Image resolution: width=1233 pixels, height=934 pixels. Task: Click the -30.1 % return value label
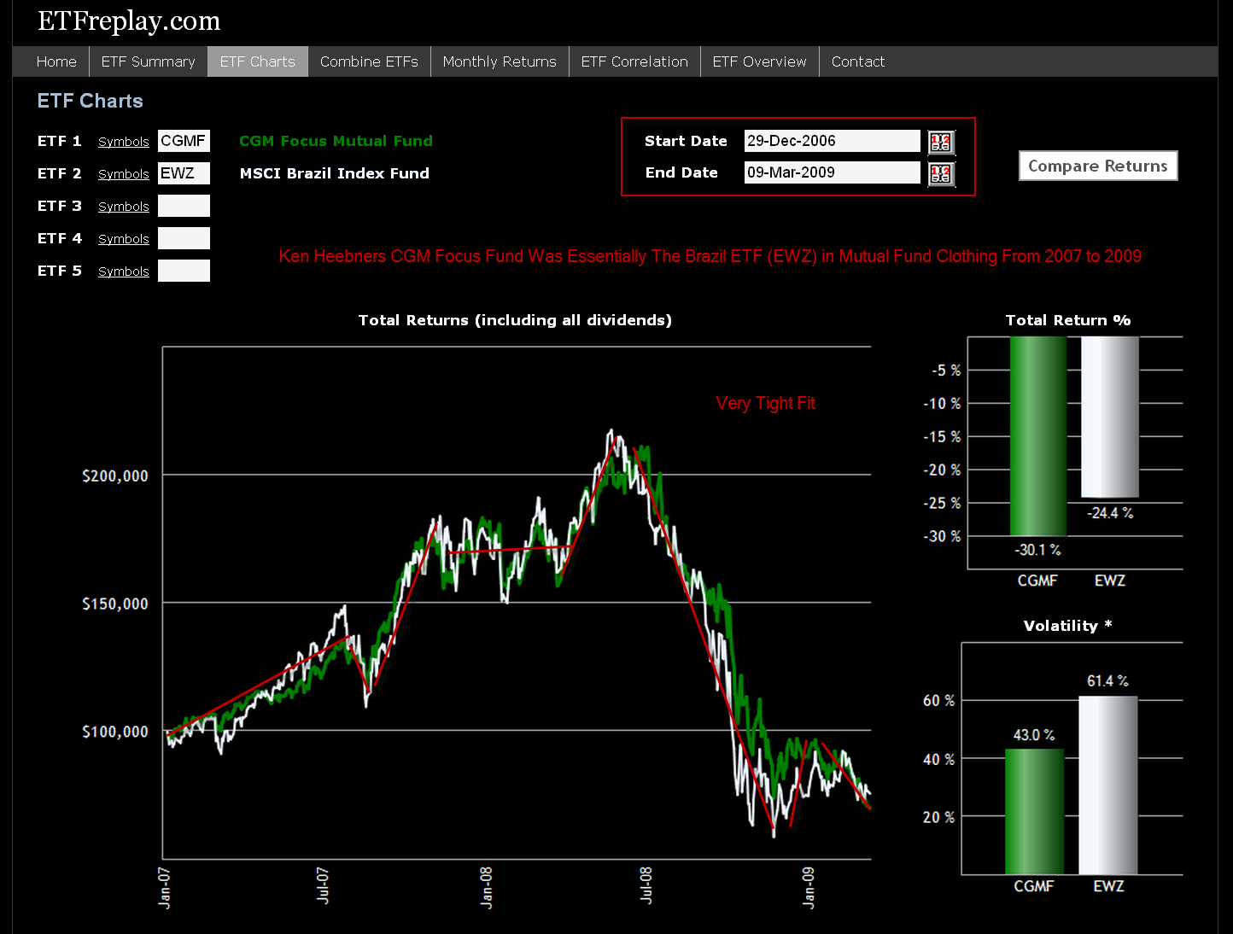pyautogui.click(x=1037, y=550)
